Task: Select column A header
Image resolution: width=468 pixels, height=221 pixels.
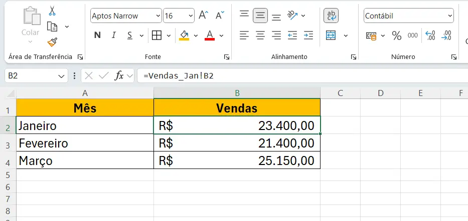Action: (85, 93)
